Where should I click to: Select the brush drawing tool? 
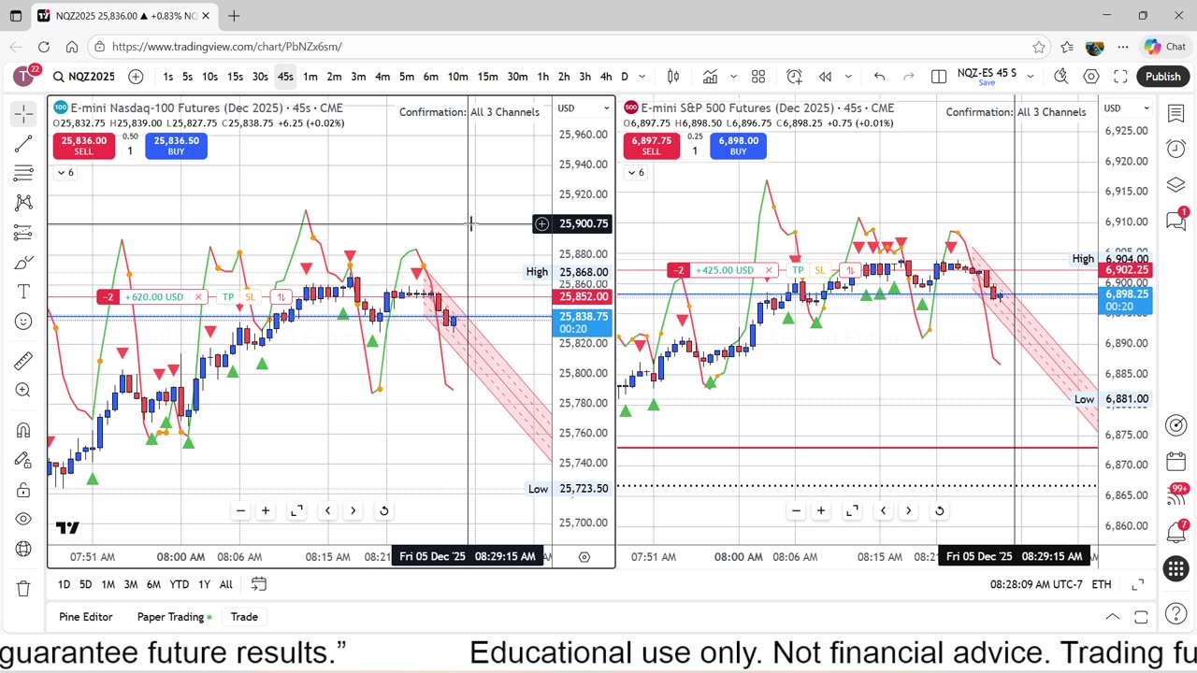pos(24,263)
